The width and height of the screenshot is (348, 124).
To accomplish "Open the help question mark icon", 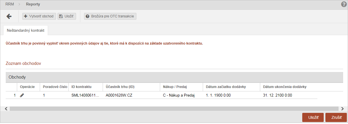I will point(344,4).
